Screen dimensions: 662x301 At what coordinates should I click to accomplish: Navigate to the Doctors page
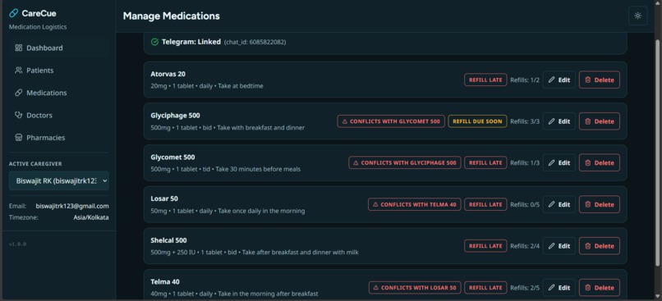(x=58, y=115)
